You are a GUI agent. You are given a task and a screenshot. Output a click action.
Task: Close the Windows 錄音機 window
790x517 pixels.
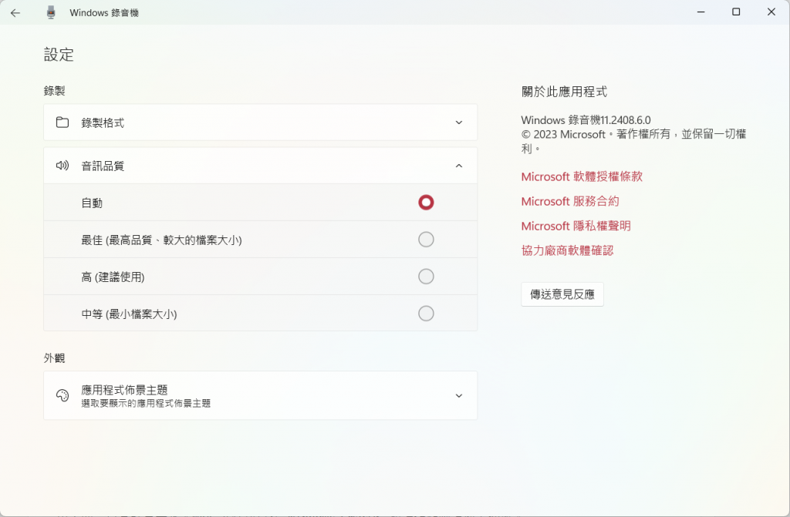click(771, 12)
